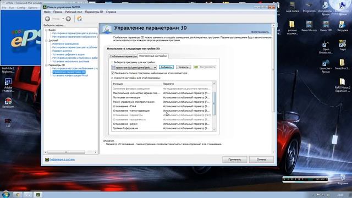Open the Open Broadcaster desktop icon
Screen dimensions: 352x198
coord(326,47)
